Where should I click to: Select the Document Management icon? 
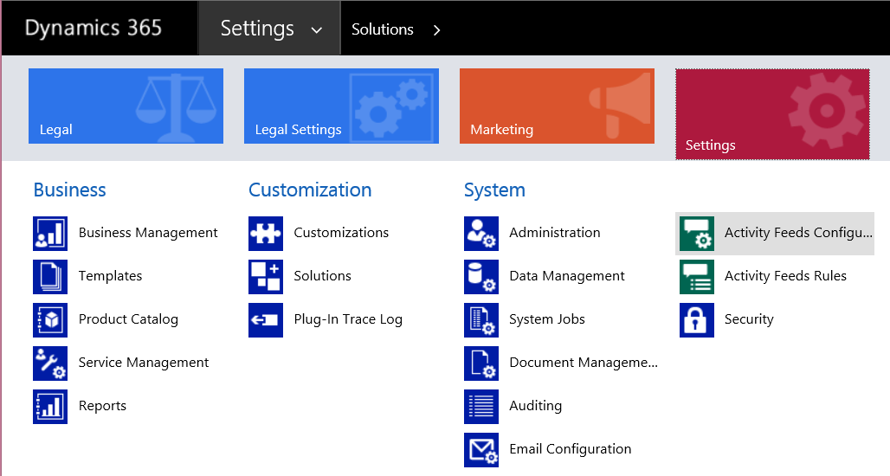pyautogui.click(x=481, y=363)
